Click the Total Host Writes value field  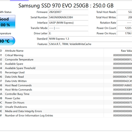click(x=125, y=17)
